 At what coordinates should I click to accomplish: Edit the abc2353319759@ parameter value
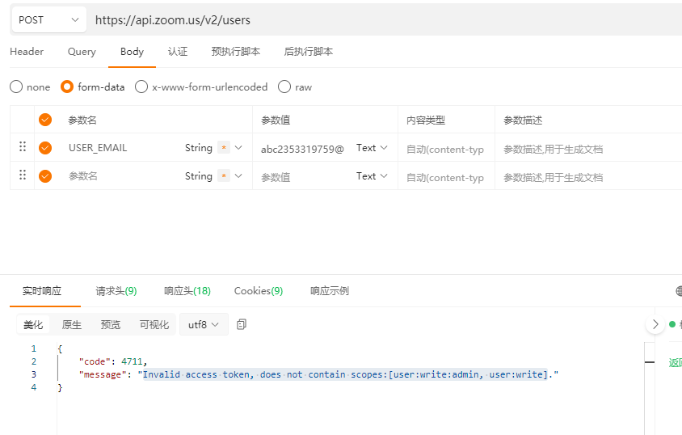pos(305,150)
